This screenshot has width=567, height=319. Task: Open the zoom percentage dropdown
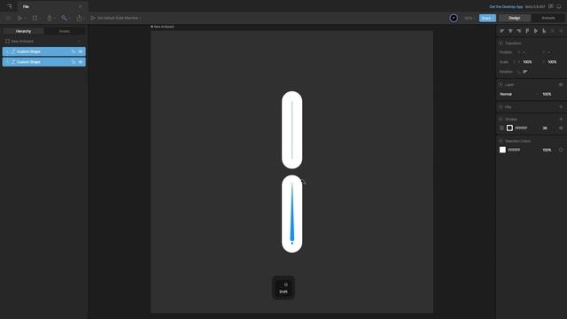click(469, 18)
